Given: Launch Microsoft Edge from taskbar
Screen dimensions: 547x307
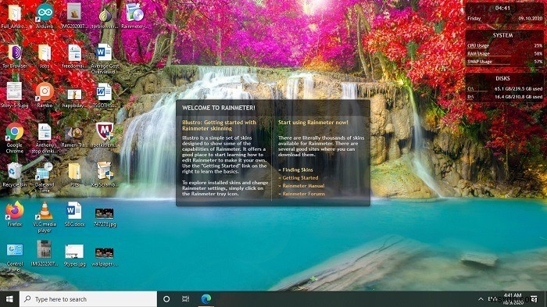Looking at the screenshot, I should (206, 299).
